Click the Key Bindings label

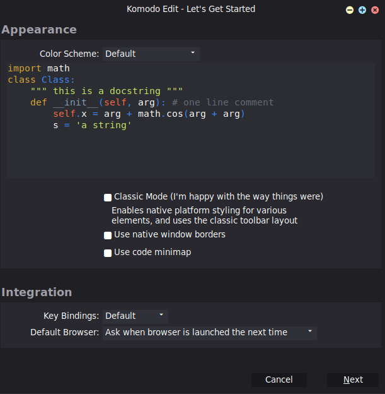pyautogui.click(x=71, y=316)
